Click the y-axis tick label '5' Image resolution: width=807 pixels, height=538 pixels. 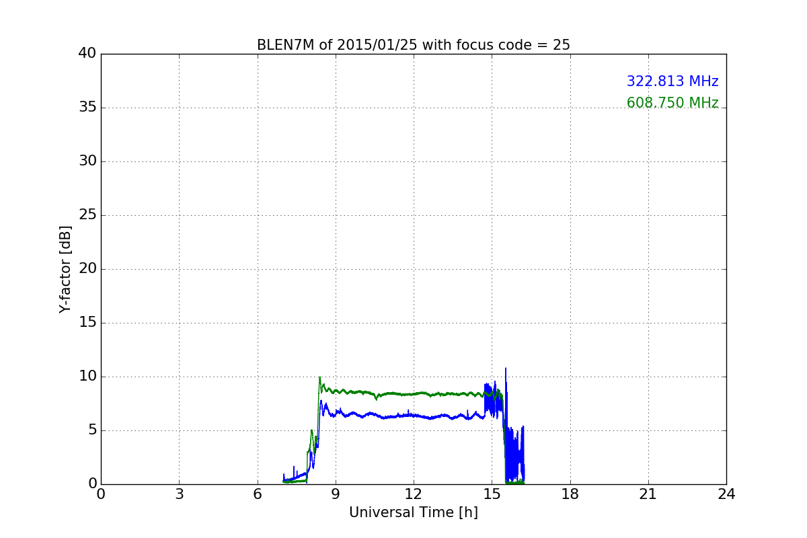point(92,430)
